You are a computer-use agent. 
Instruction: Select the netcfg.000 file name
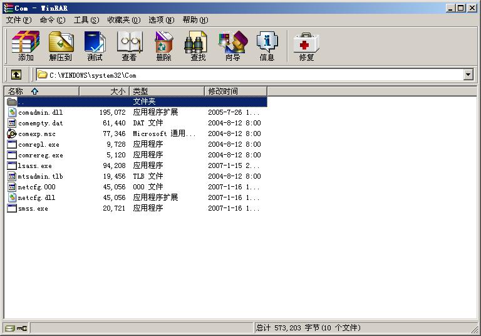coord(36,187)
